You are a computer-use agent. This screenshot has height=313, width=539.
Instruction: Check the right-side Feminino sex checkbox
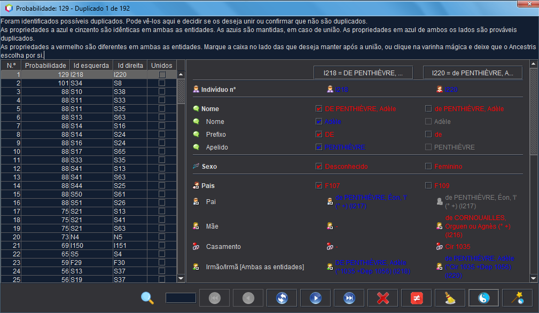coord(428,167)
